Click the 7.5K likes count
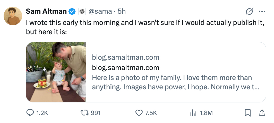This screenshot has width=274, height=123. tap(151, 113)
